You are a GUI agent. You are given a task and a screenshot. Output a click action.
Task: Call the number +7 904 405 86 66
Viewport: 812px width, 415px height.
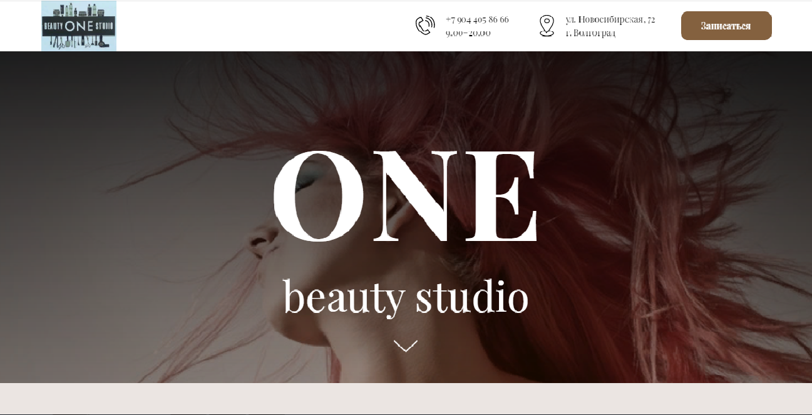[477, 19]
